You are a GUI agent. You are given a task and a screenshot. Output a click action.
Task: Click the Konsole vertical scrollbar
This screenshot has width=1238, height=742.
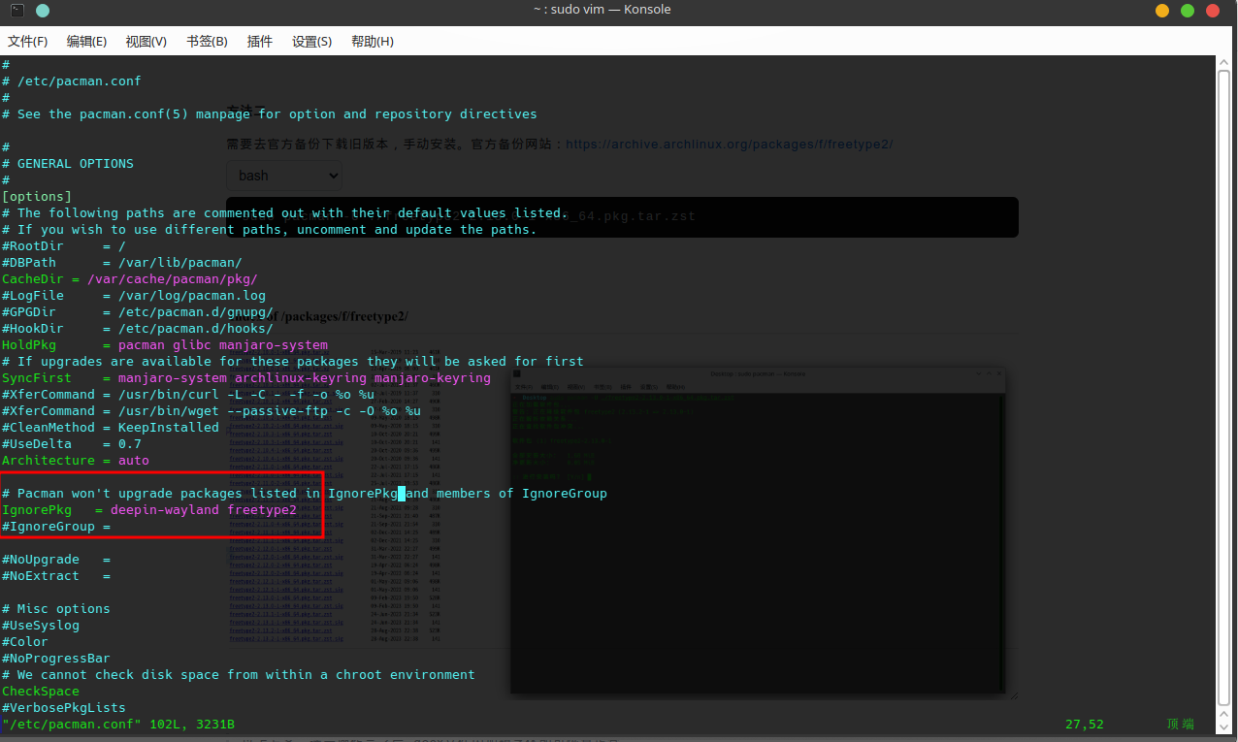click(1226, 388)
